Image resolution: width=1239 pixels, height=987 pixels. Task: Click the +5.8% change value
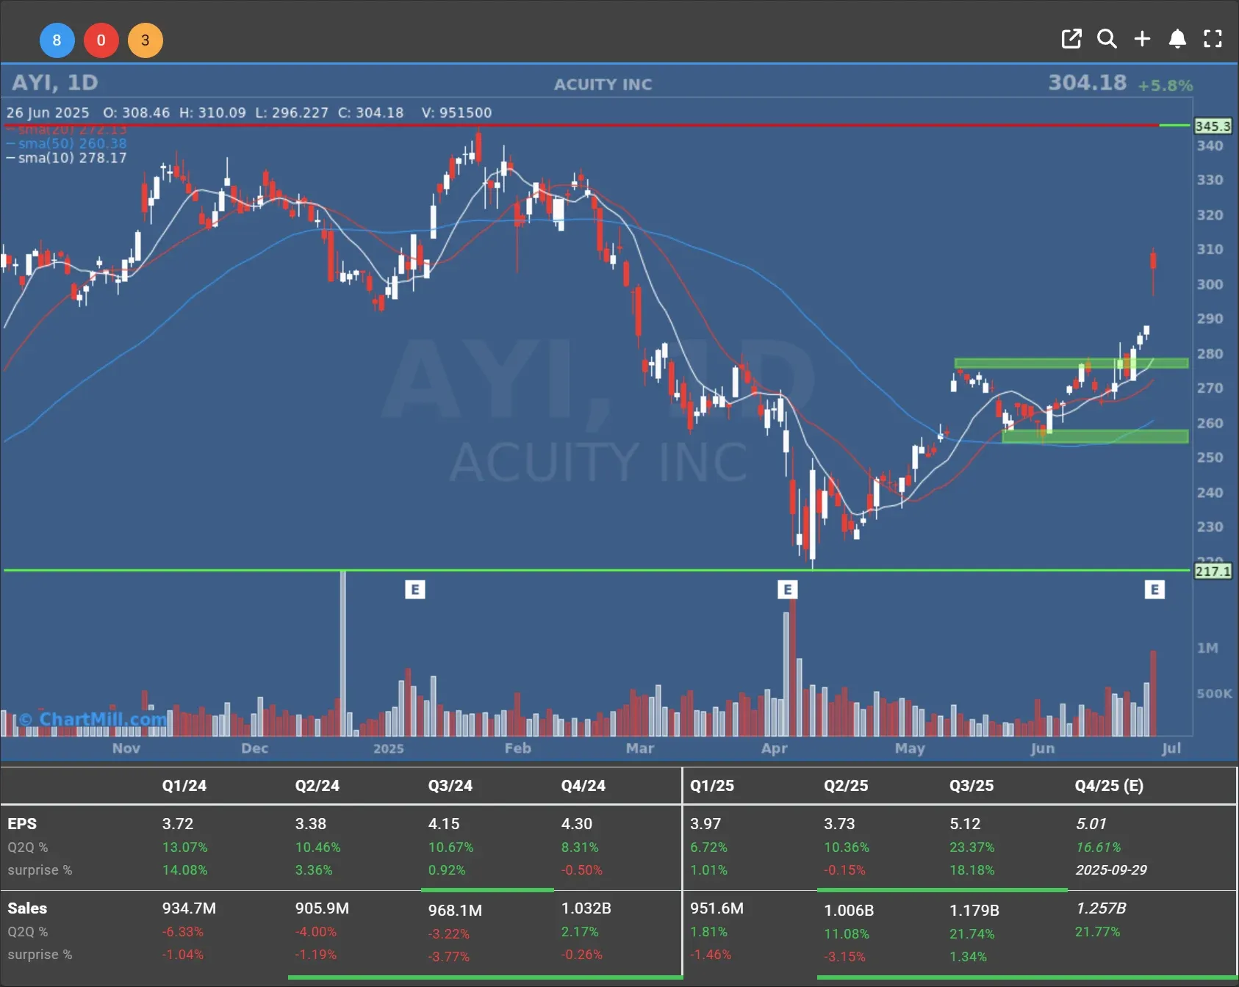point(1166,85)
